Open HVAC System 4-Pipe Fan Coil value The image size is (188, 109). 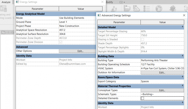162,69
